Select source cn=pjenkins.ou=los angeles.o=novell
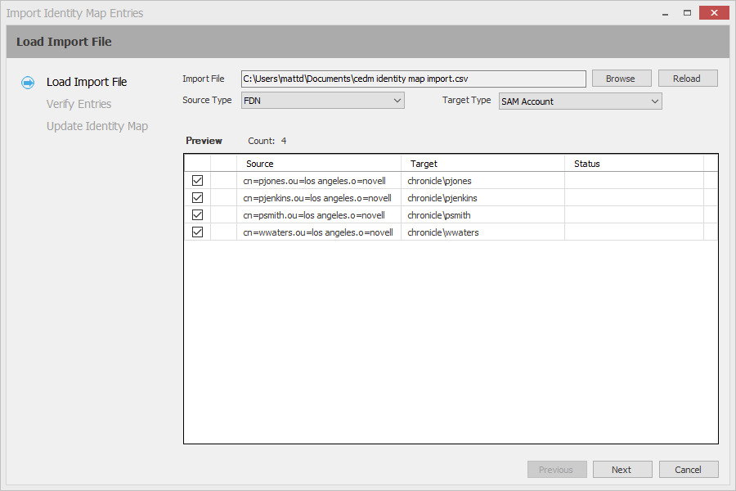Screen dimensions: 736x491 (317, 198)
